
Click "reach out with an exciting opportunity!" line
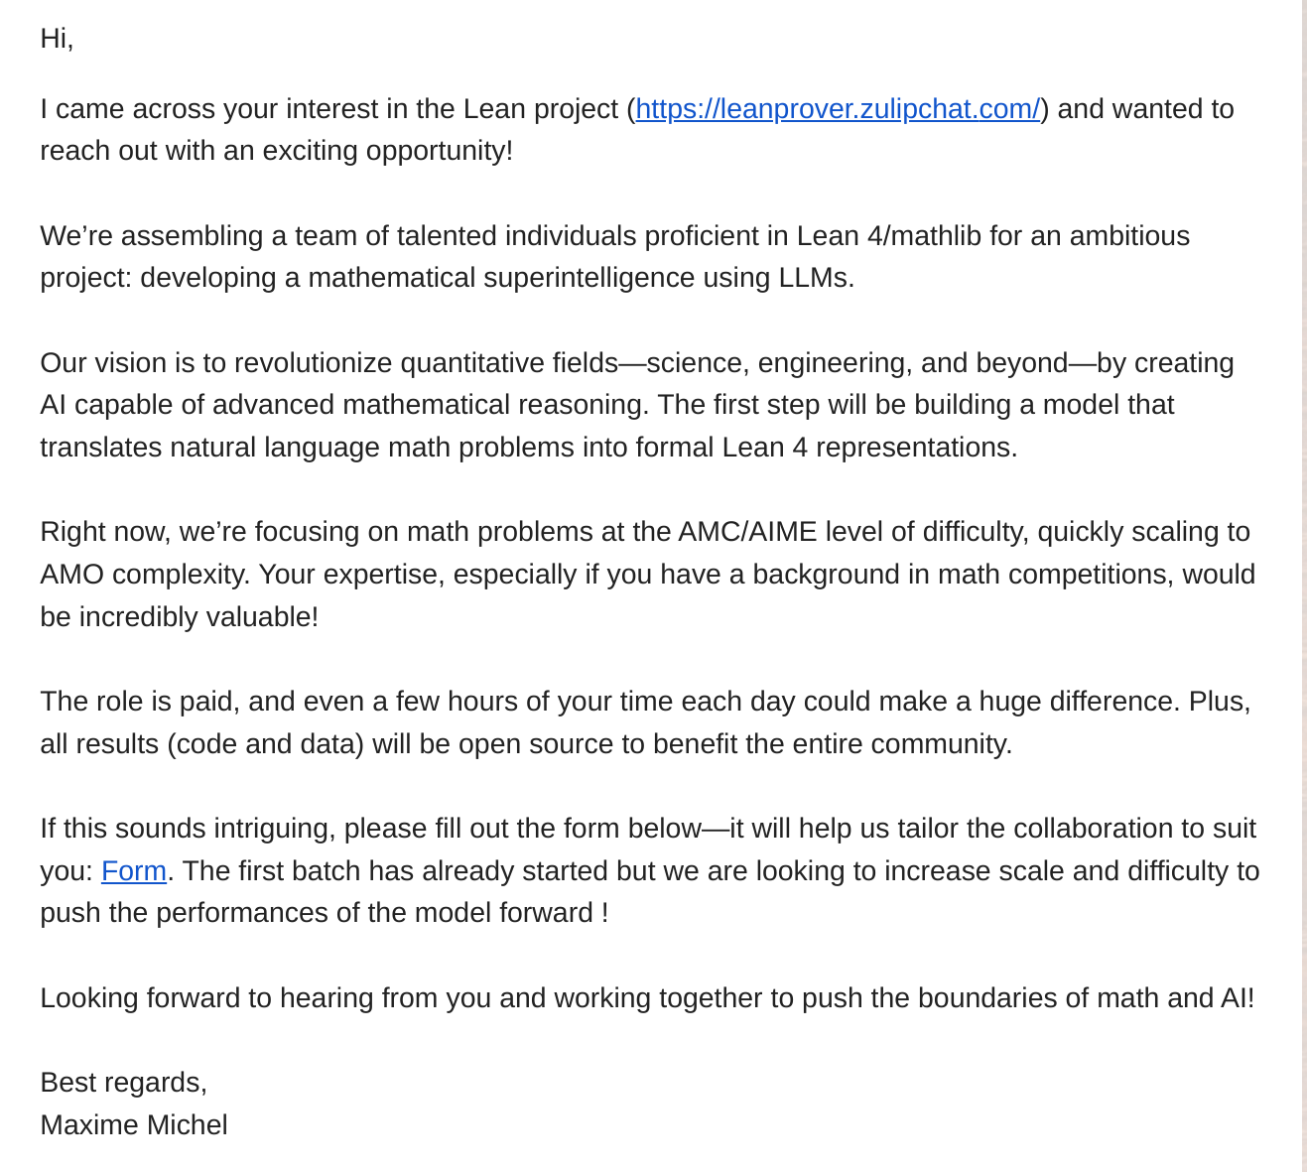click(x=277, y=150)
